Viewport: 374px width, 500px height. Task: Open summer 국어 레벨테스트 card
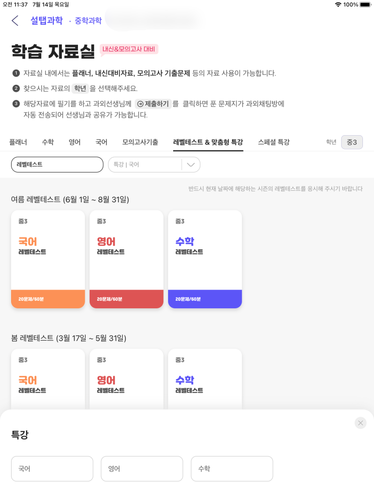tap(48, 259)
